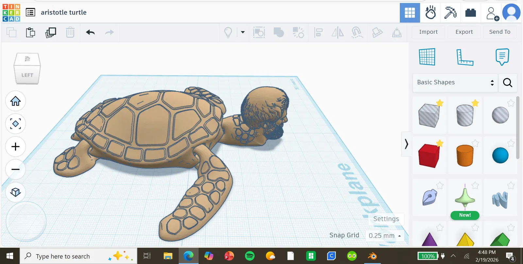Click the Import button
Viewport: 523px width, 264px height.
click(x=428, y=32)
